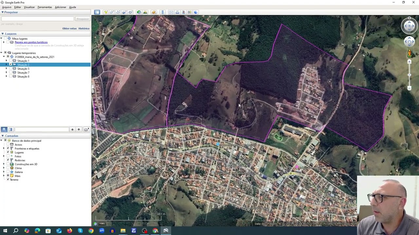The width and height of the screenshot is (419, 235).
Task: Click the Move joystick hand control
Action: click(409, 41)
